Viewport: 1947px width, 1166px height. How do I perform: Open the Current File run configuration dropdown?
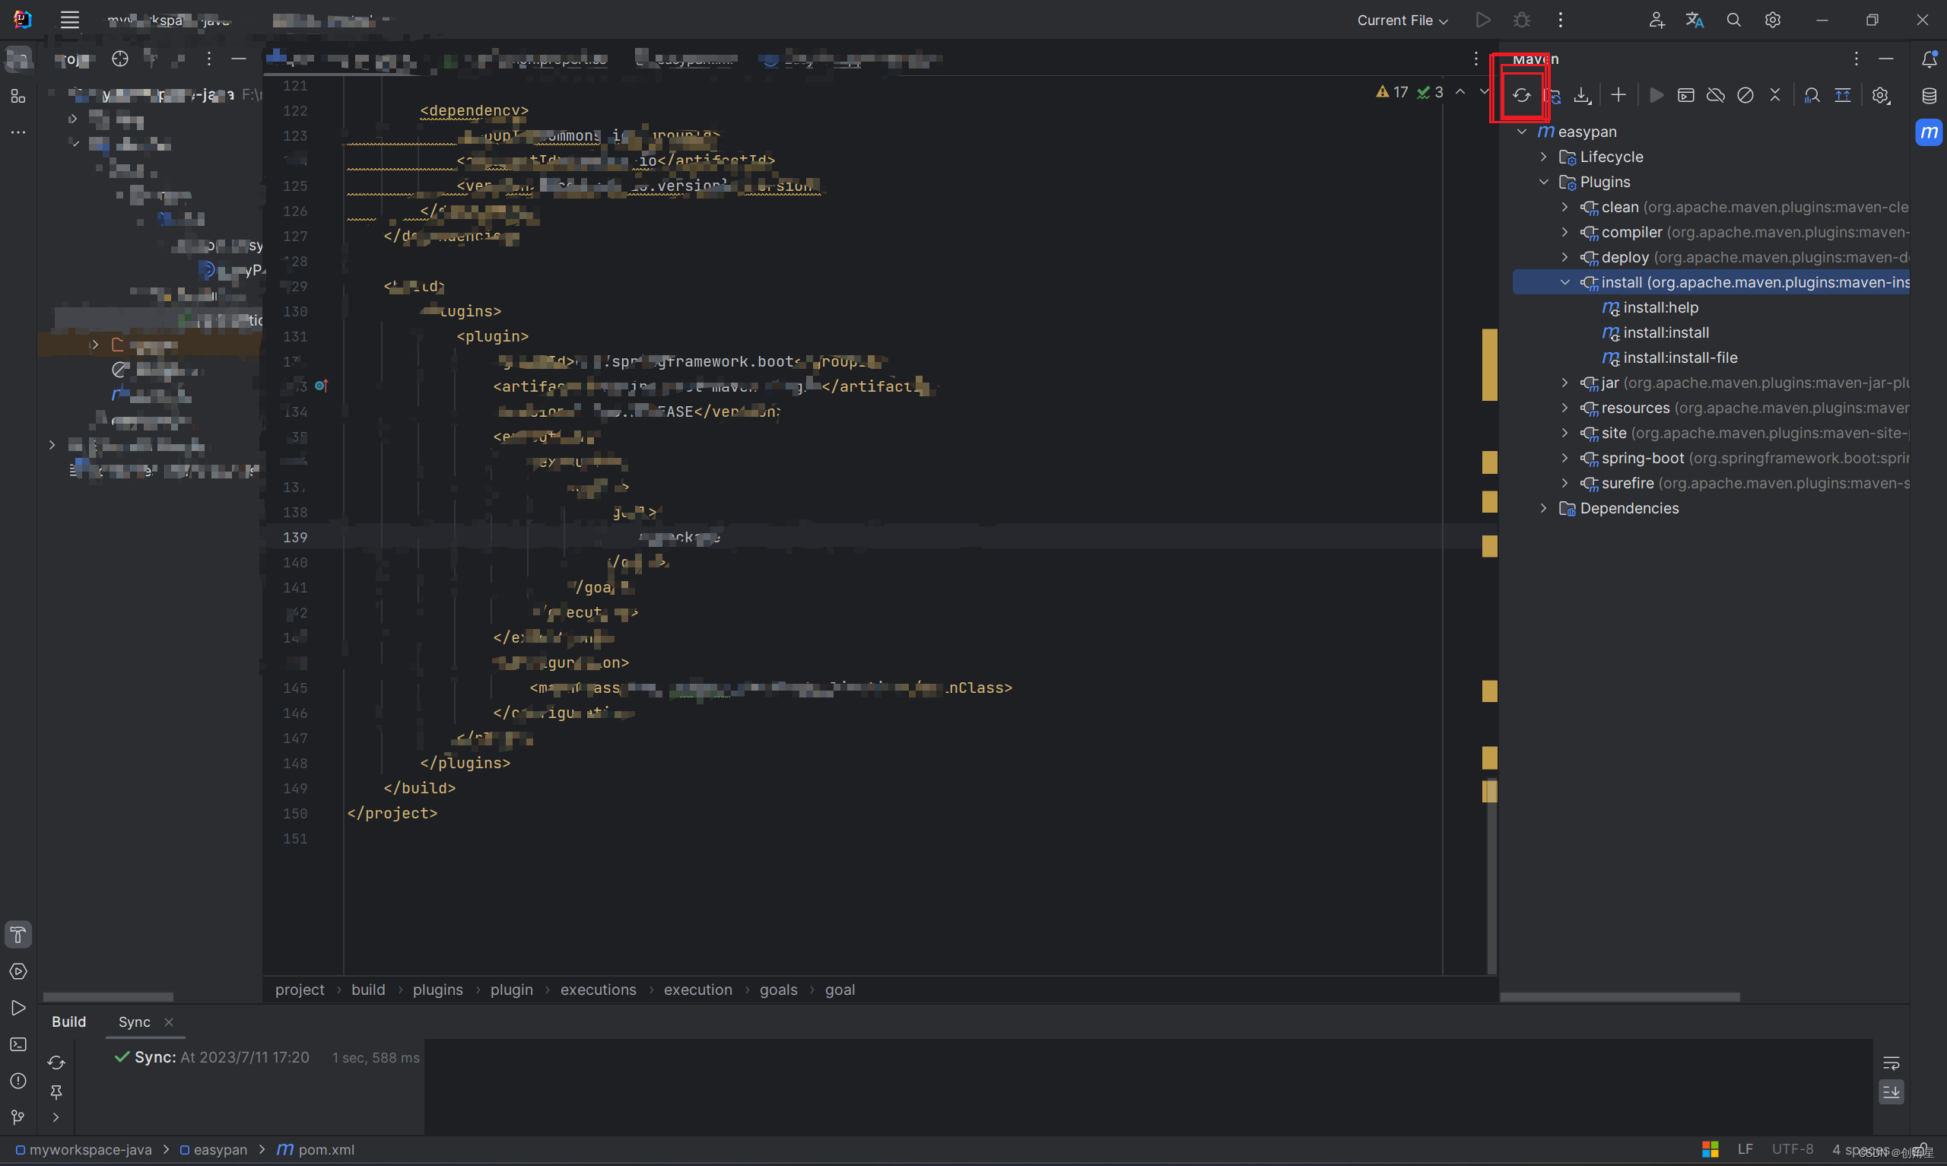pos(1402,20)
